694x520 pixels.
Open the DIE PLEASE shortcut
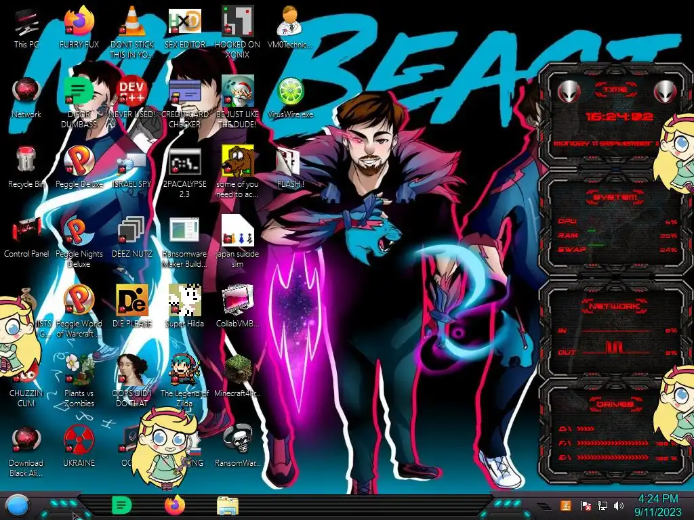(132, 307)
